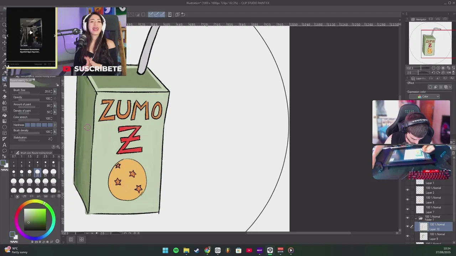Select the Figure ellipse tool
The width and height of the screenshot is (456, 256).
[x=5, y=127]
